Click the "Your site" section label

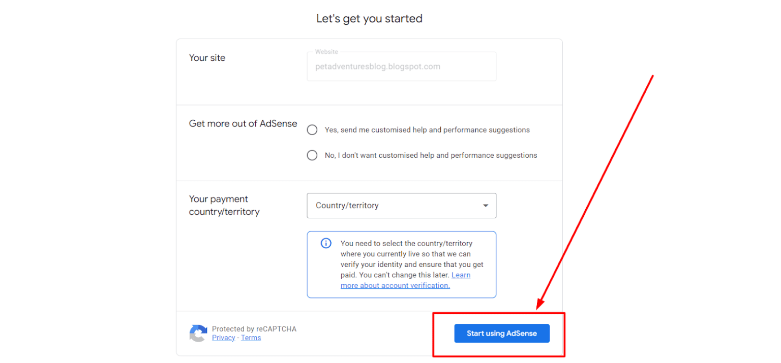click(x=207, y=57)
